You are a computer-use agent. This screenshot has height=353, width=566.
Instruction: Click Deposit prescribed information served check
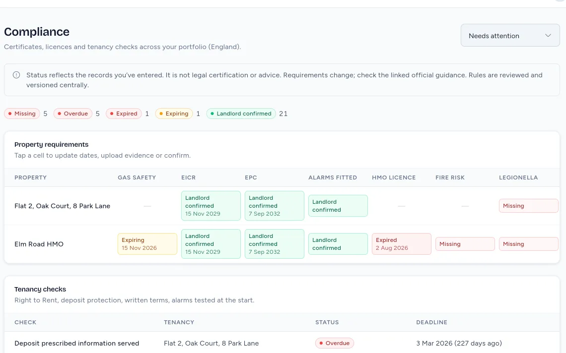click(x=77, y=343)
